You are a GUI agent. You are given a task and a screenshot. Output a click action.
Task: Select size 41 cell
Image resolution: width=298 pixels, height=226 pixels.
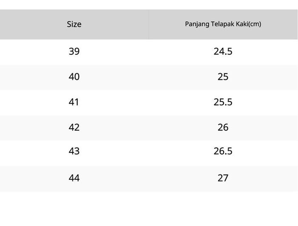(74, 102)
